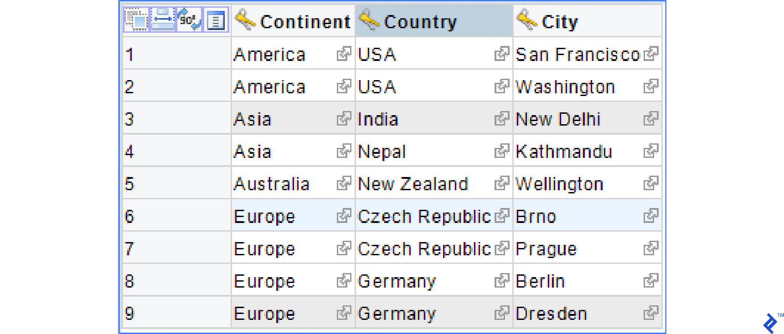The height and width of the screenshot is (334, 784).
Task: Click the "Kathmandu" cell text
Action: [x=564, y=152]
